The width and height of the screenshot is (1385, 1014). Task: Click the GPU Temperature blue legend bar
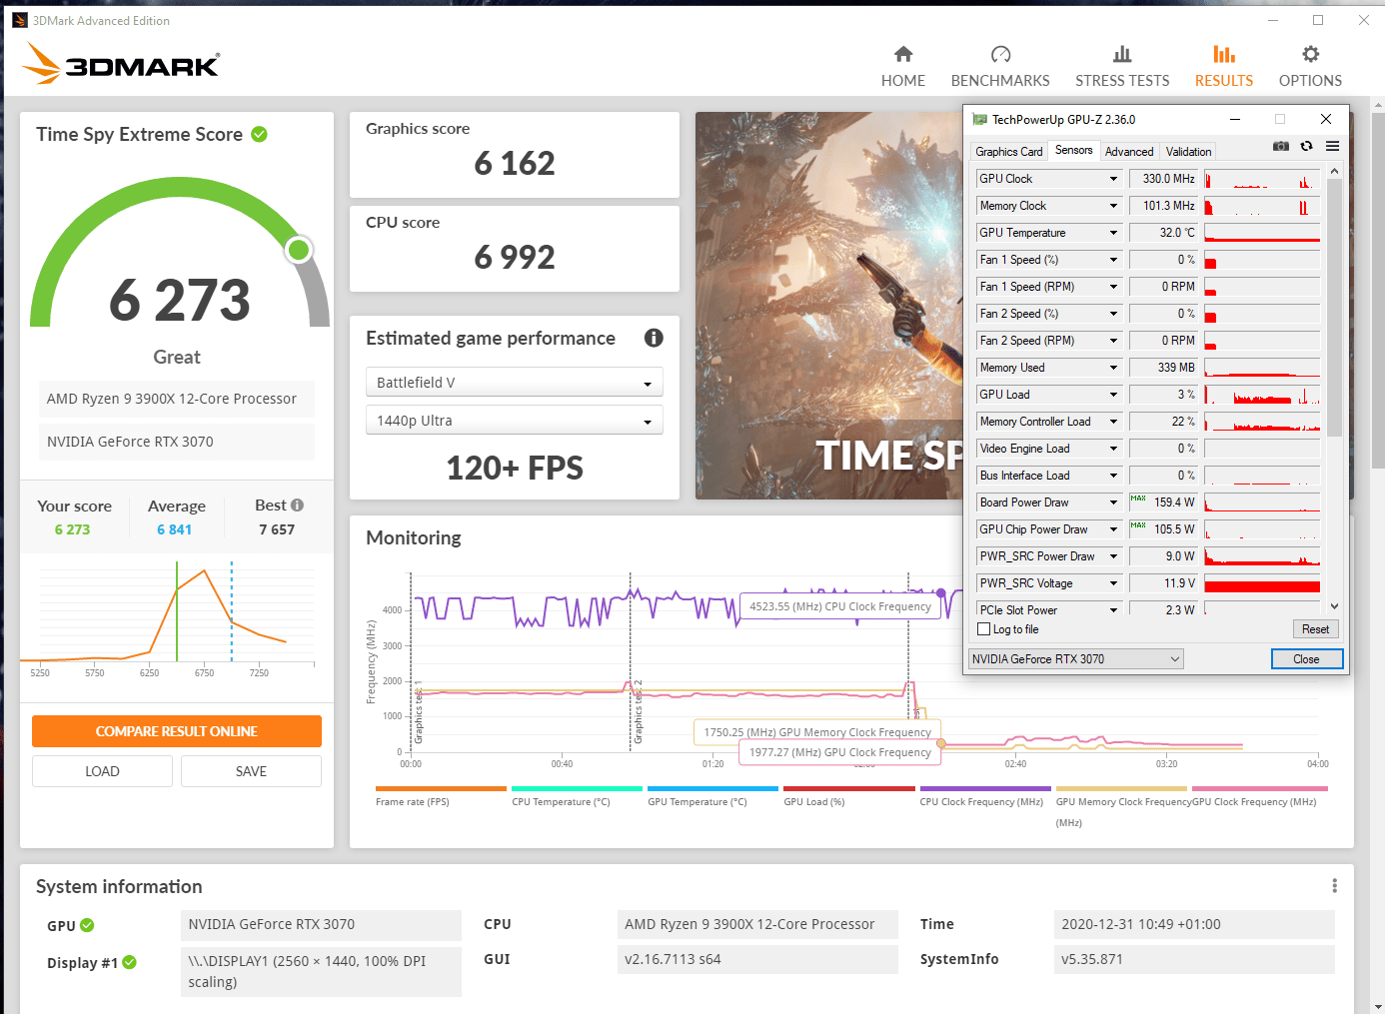(x=712, y=788)
